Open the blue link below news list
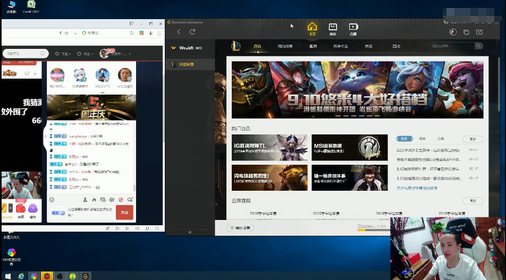This screenshot has height=280, width=506. 417,188
